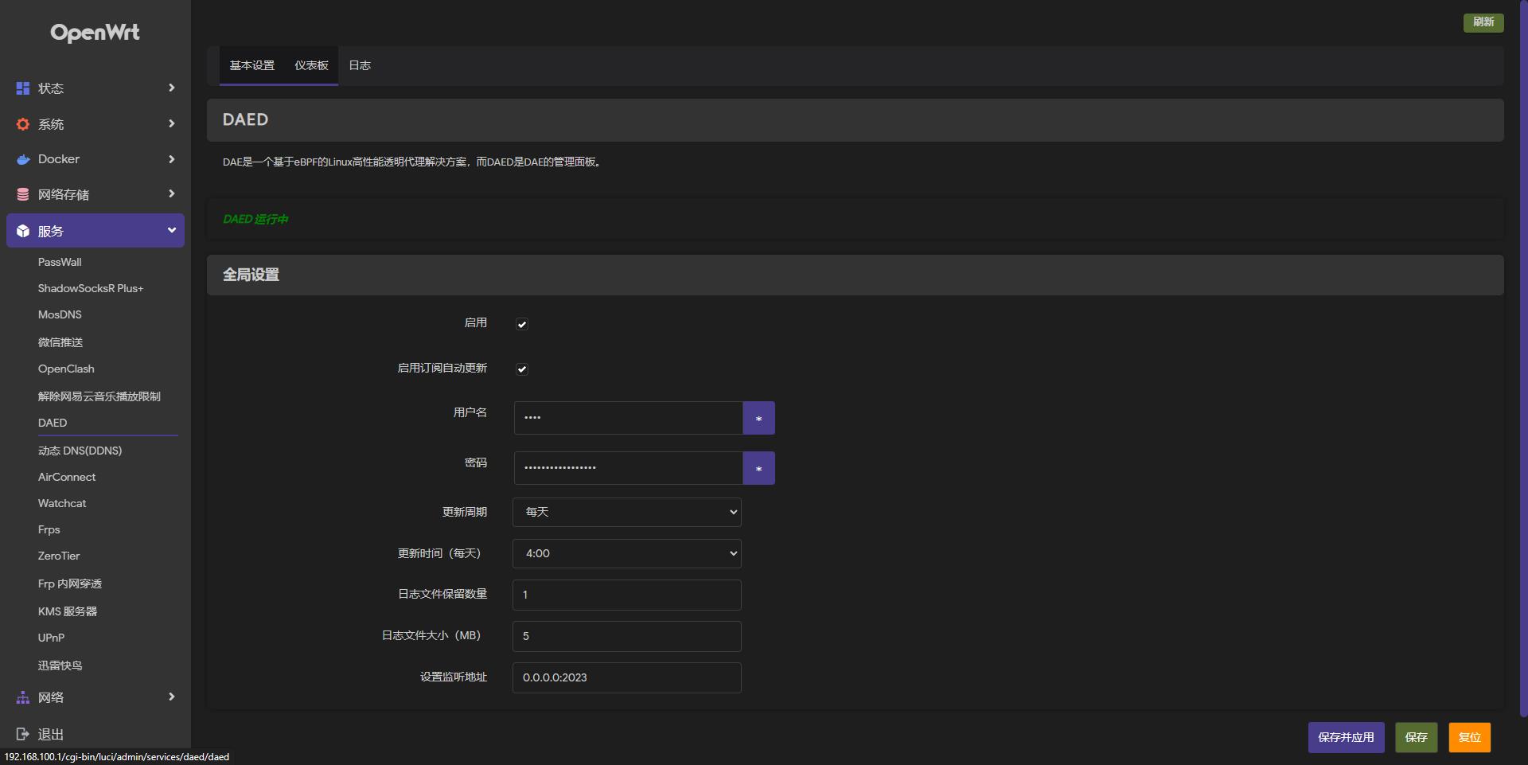This screenshot has width=1528, height=765.
Task: Select DAED in the services menu
Action: click(53, 423)
